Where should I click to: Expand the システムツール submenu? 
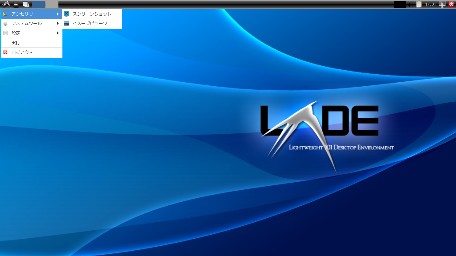coord(31,23)
